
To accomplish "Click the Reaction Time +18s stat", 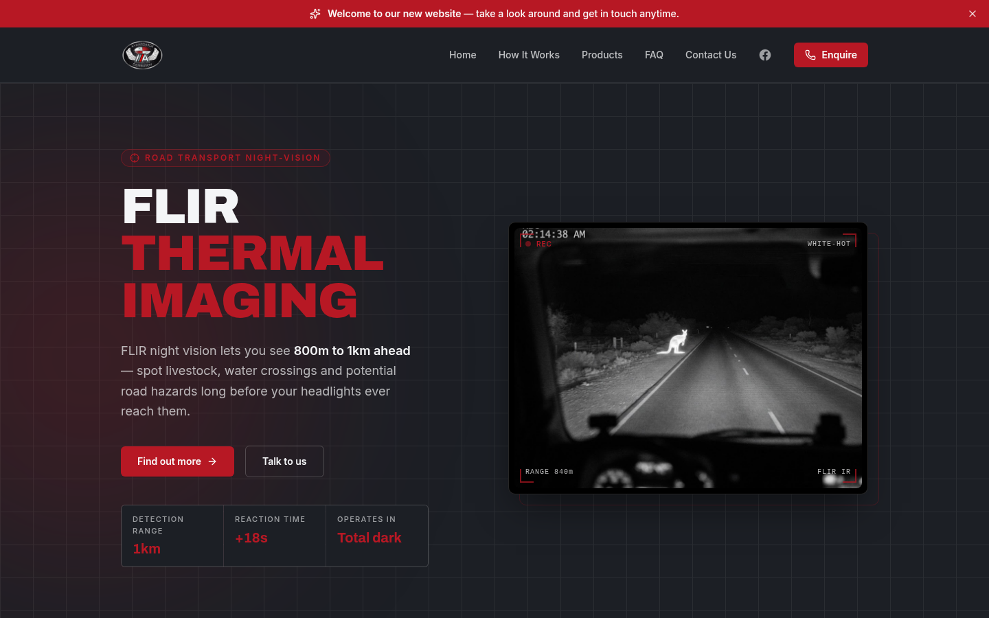I will pos(275,536).
